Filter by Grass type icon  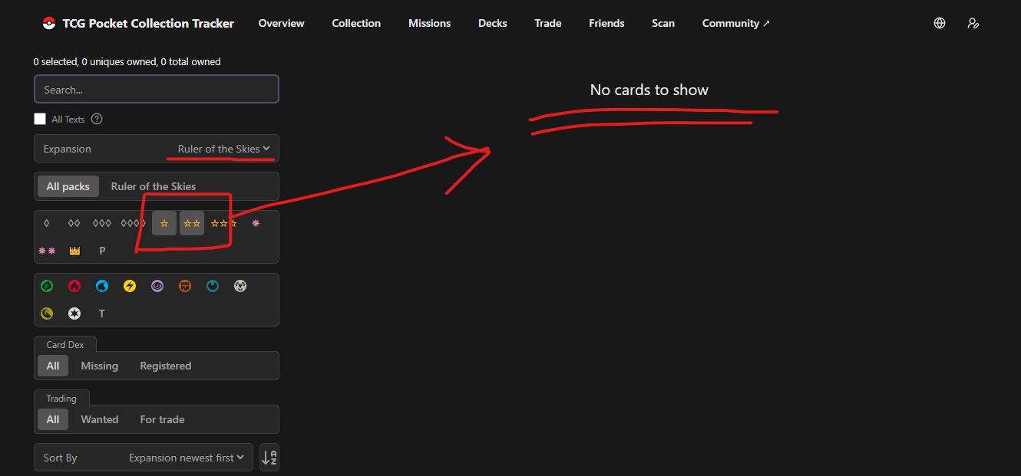[x=47, y=286]
